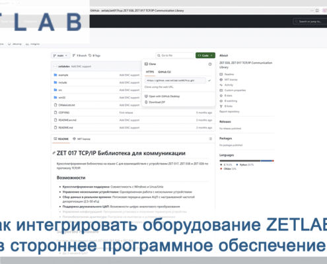The image size is (327, 264).
Task: Open the main branch selector dropdown
Action: [x=61, y=55]
